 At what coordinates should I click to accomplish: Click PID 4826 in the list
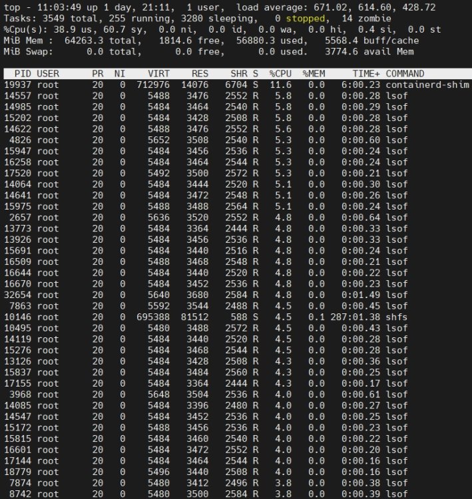21,140
